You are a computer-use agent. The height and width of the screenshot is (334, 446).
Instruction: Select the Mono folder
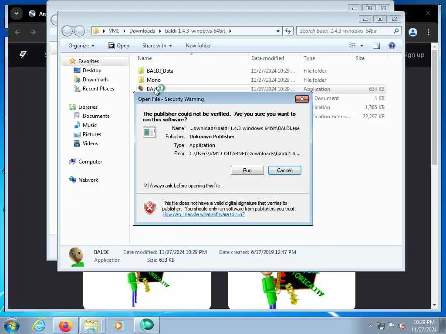tap(154, 80)
